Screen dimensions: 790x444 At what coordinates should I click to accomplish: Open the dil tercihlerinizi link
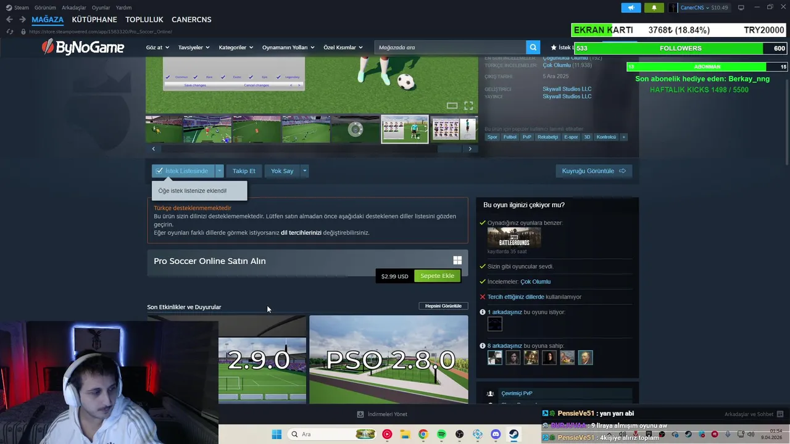[x=301, y=232]
